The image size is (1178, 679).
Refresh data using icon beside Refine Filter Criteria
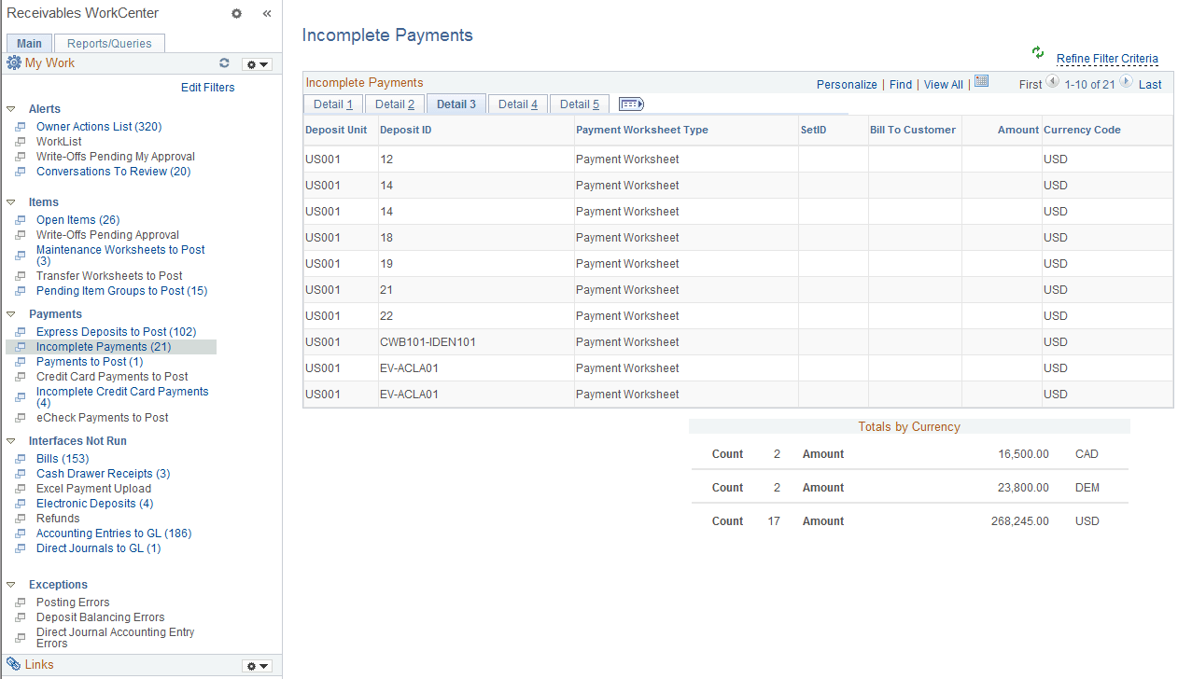pyautogui.click(x=1037, y=53)
